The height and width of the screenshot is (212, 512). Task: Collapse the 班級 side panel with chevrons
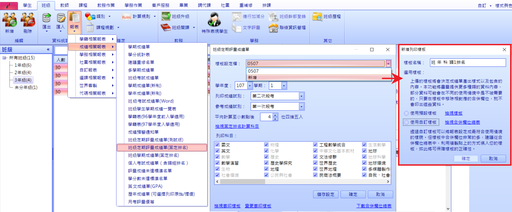coord(48,50)
